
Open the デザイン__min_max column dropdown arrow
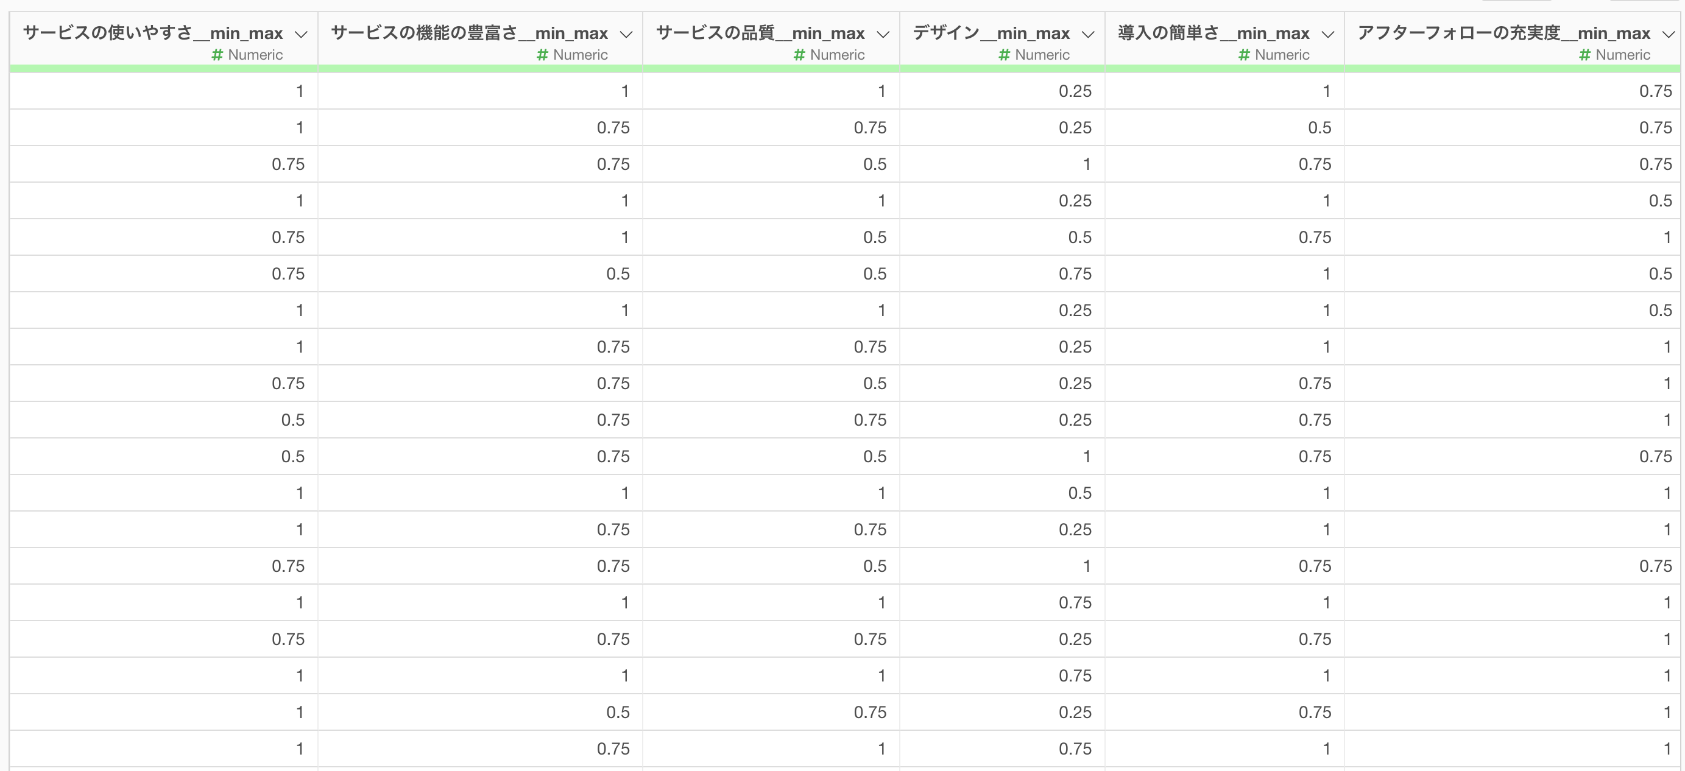pos(1088,35)
